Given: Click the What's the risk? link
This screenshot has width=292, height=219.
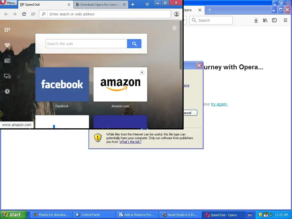Looking at the screenshot, I should (x=130, y=142).
